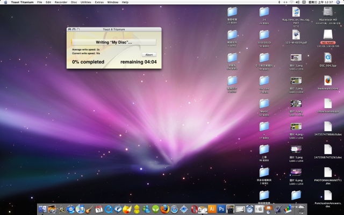The height and width of the screenshot is (215, 344).
Task: Click the volume icon in menu bar
Action: (x=297, y=2)
